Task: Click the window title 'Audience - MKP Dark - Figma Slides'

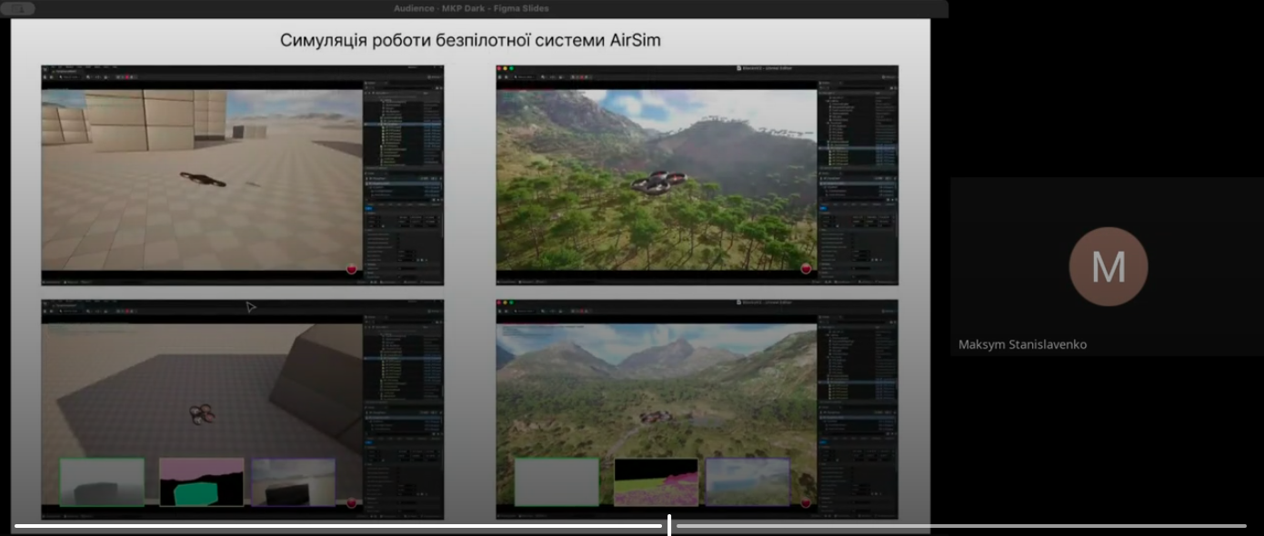Action: (471, 8)
